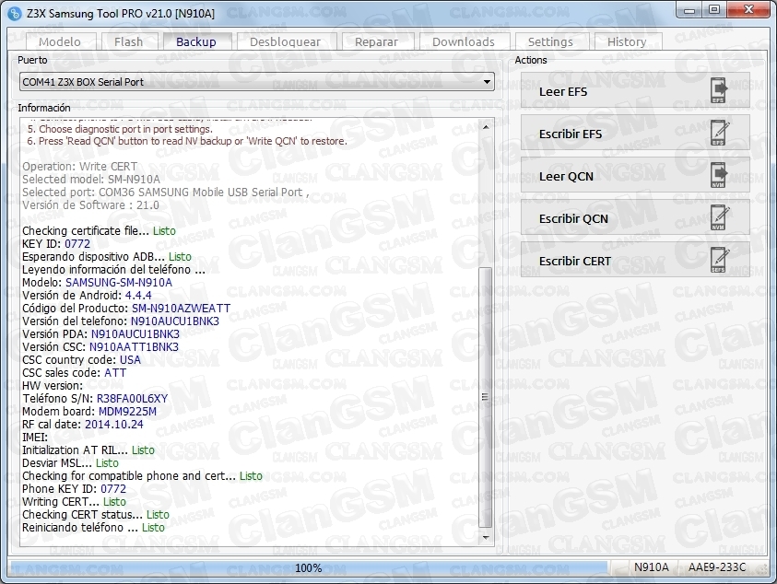Click the product code SM-N910AZWEATT
Screen dimensions: 777x584
click(181, 308)
